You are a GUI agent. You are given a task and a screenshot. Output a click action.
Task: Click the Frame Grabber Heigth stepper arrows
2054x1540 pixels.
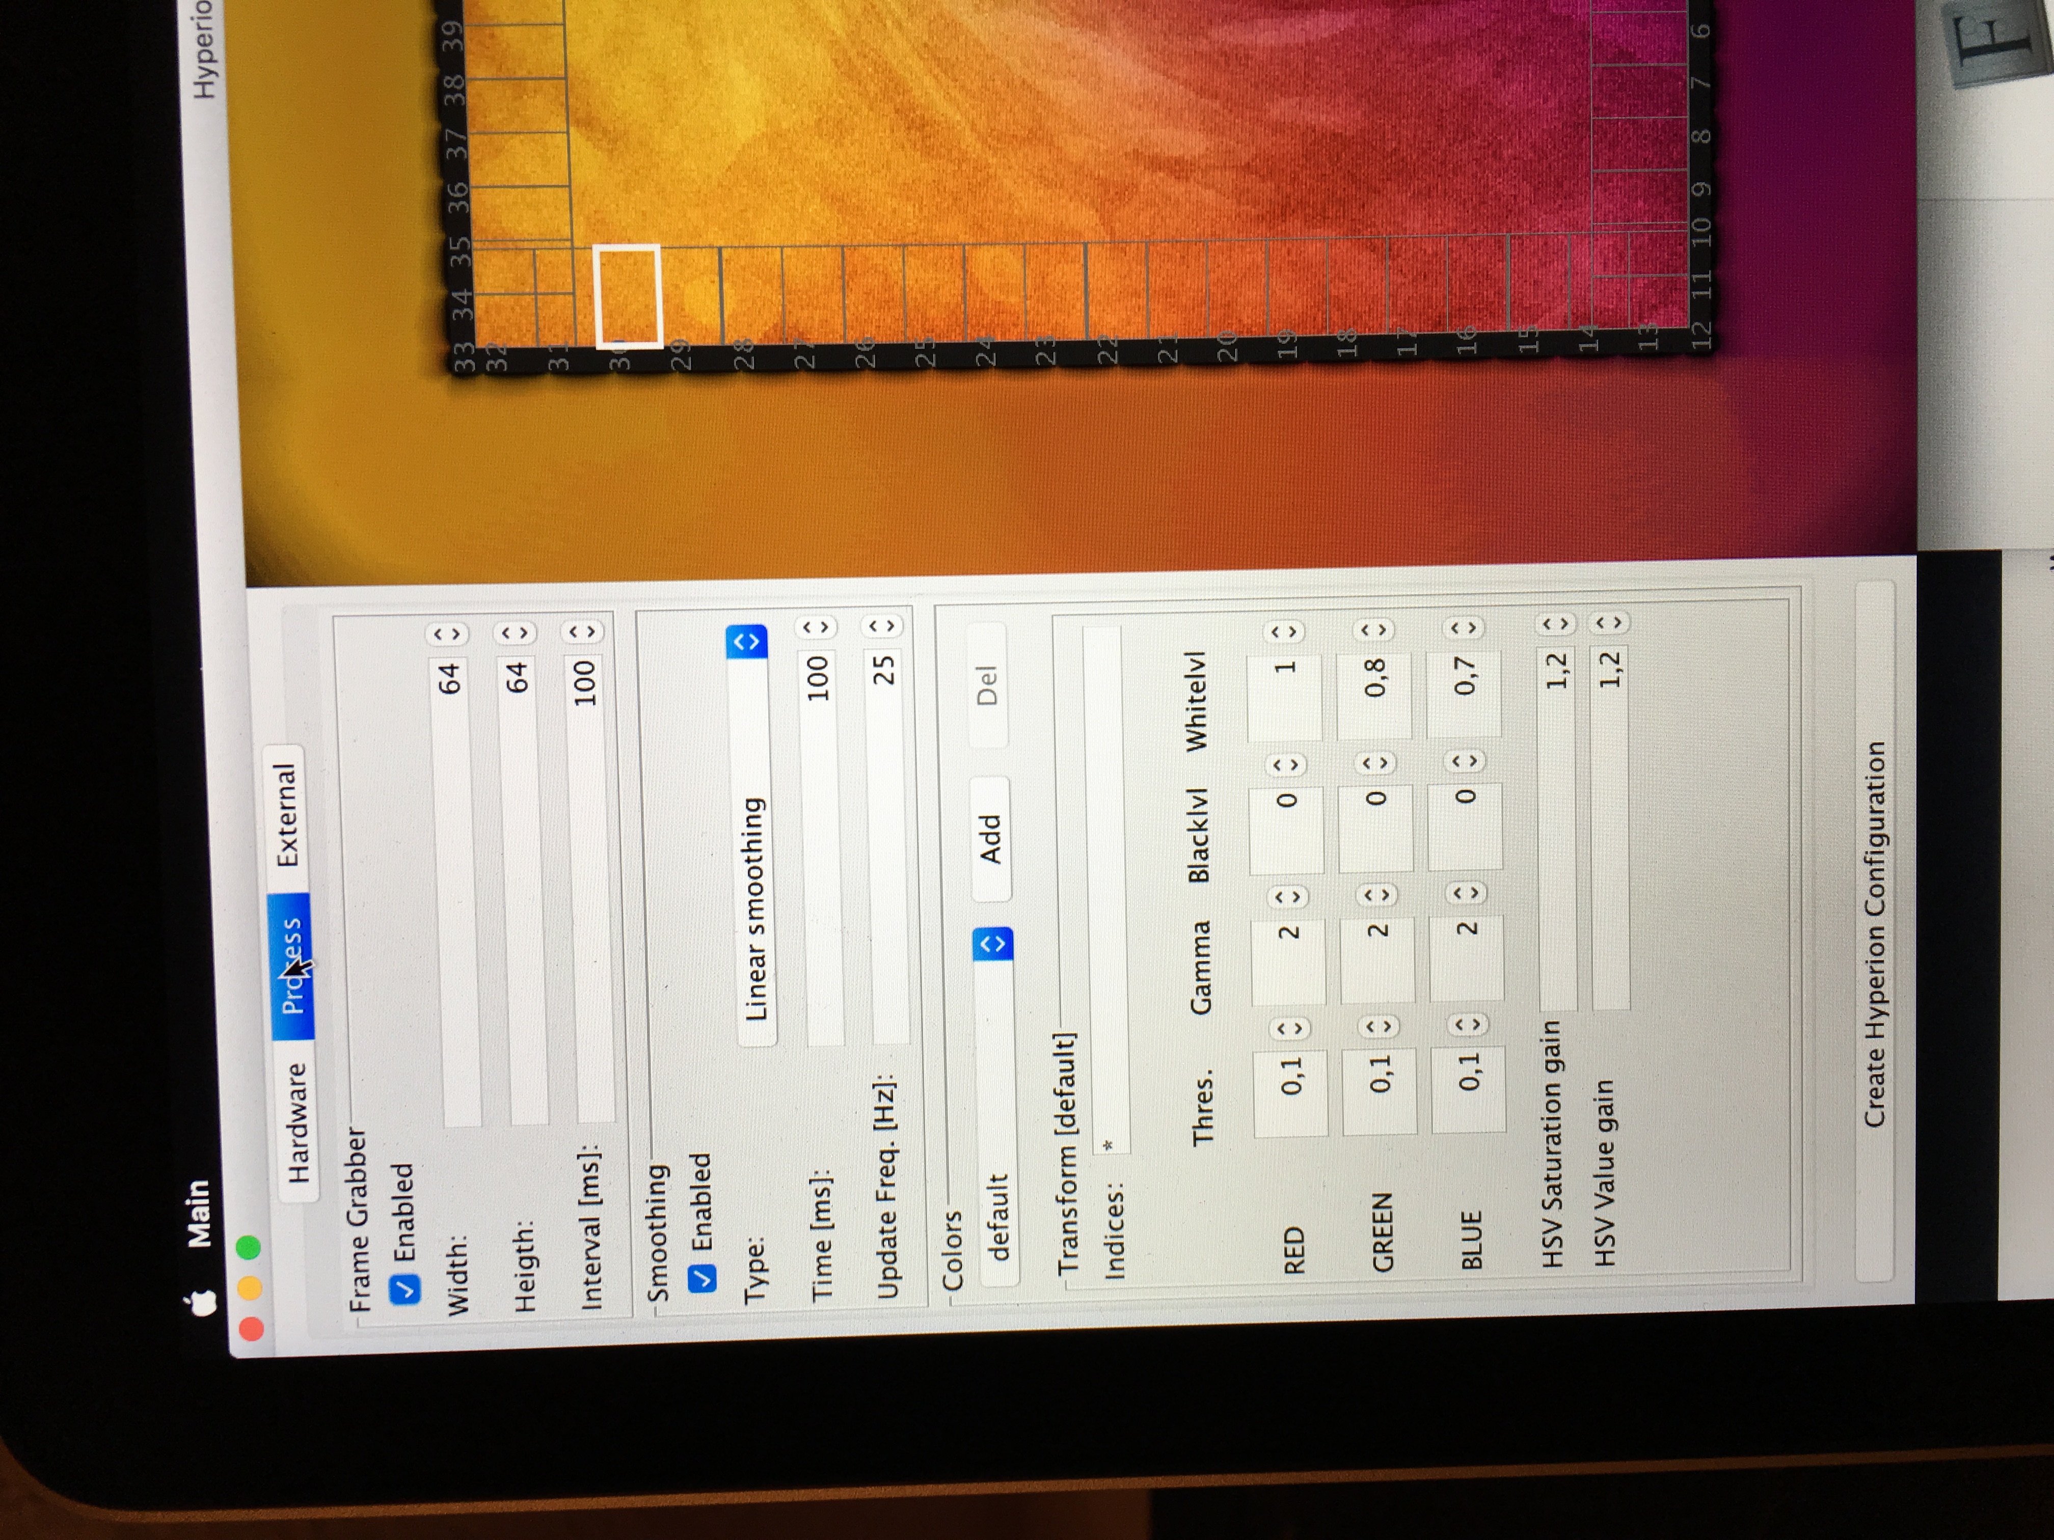[x=516, y=633]
